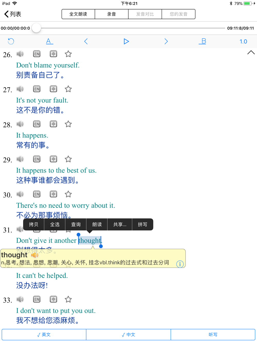Star sentence 30 as favorite
The image size is (257, 342).
click(68, 194)
